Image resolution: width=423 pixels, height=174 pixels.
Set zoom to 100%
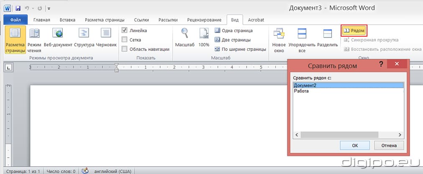(204, 38)
